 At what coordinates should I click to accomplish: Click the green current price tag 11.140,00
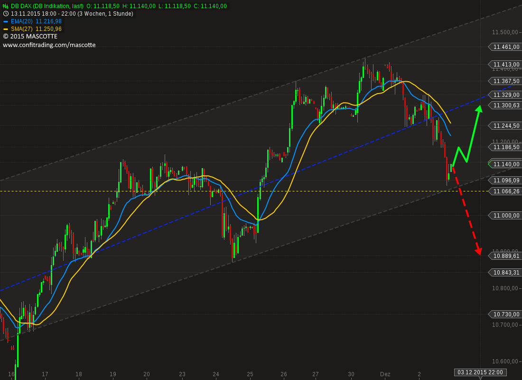click(x=505, y=164)
